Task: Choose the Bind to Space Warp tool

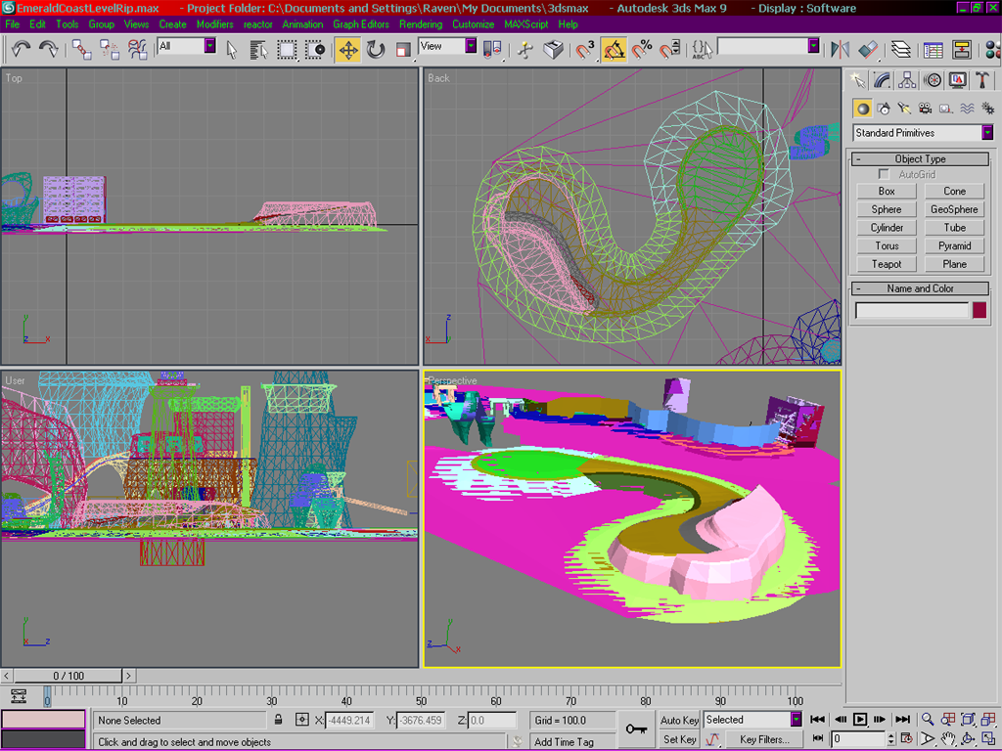Action: pyautogui.click(x=137, y=49)
